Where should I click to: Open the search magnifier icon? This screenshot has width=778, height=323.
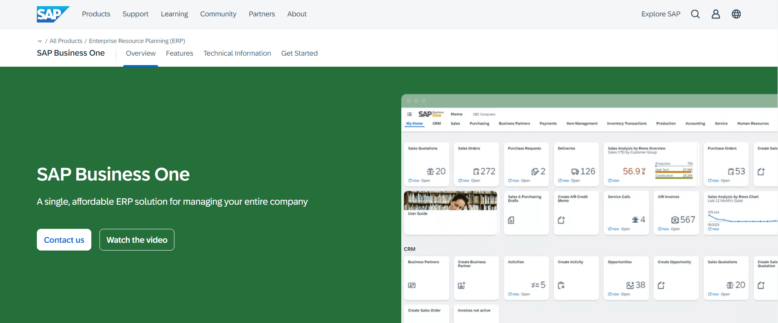(695, 14)
